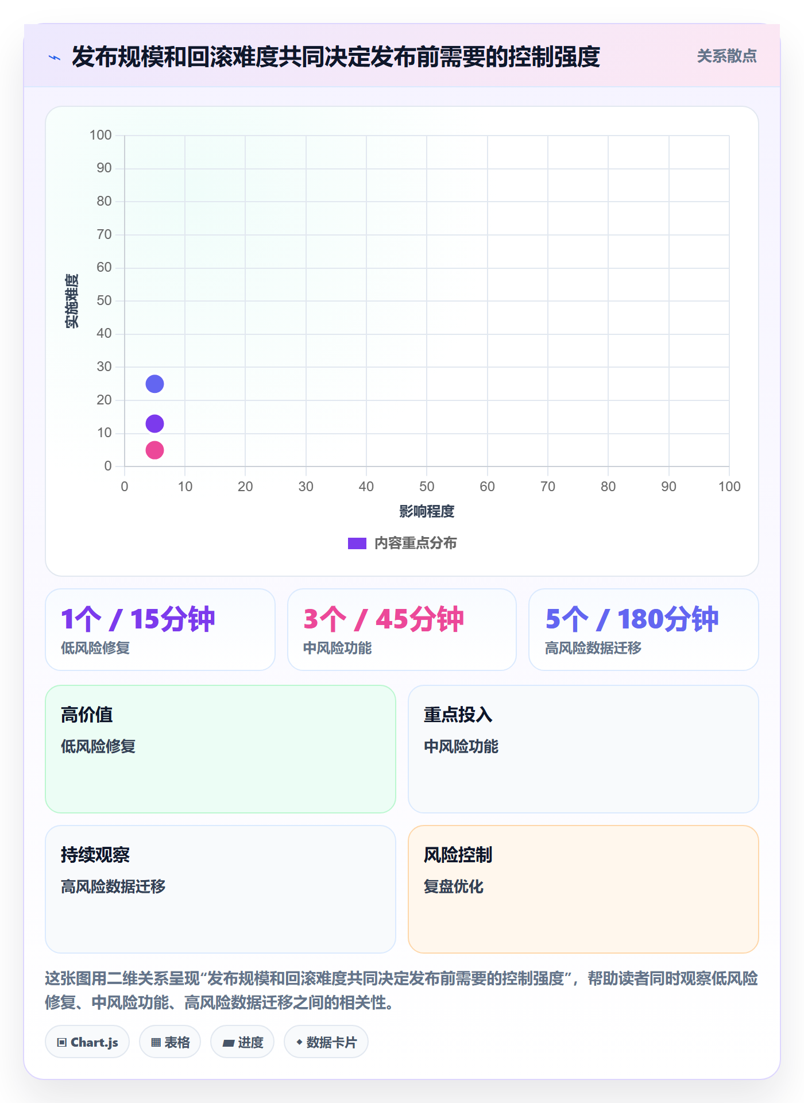Image resolution: width=804 pixels, height=1103 pixels.
Task: Select the 3个 / 45分钟 data card
Action: pos(402,630)
